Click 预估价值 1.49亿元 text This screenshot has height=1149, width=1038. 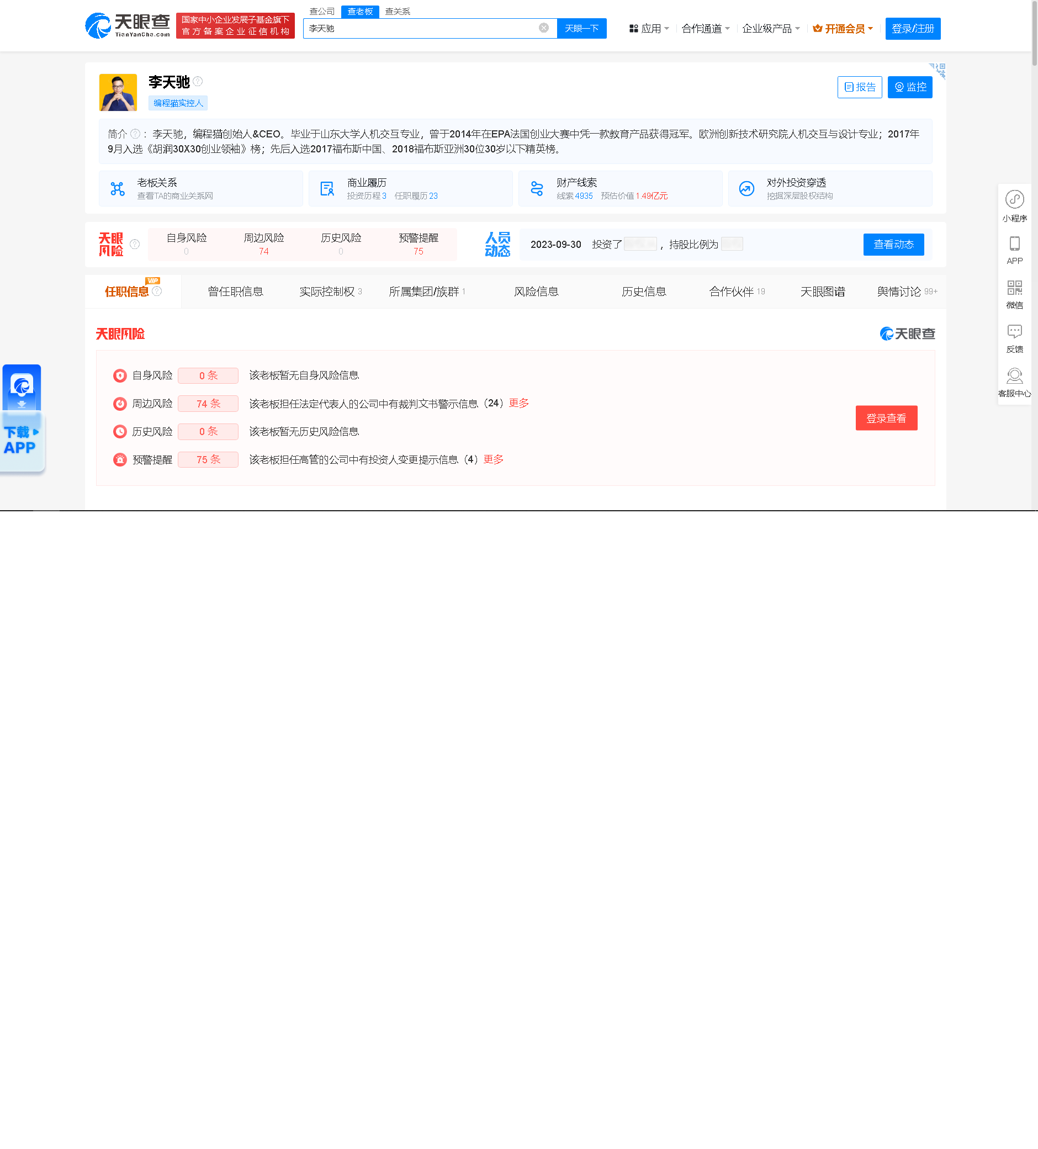tap(634, 196)
